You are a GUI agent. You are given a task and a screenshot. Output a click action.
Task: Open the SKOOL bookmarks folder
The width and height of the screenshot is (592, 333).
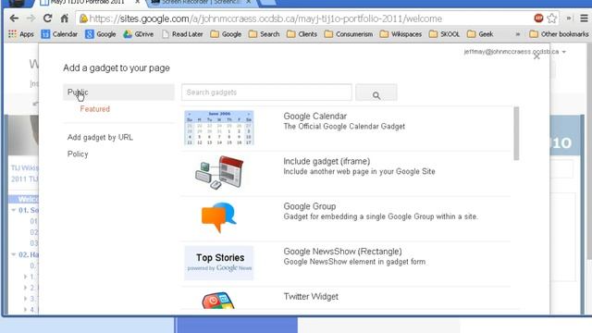[x=444, y=34]
